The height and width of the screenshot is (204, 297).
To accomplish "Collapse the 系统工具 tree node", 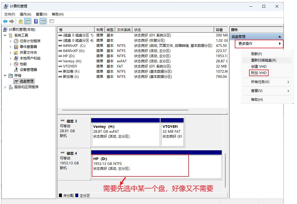I will coord(5,35).
